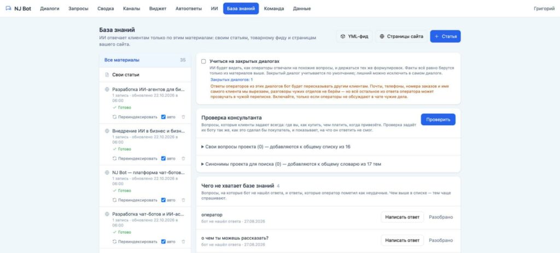The height and width of the screenshot is (253, 560).
Task: Open the NJ Bot — платформа чат-ботов title
Action: coord(149,172)
